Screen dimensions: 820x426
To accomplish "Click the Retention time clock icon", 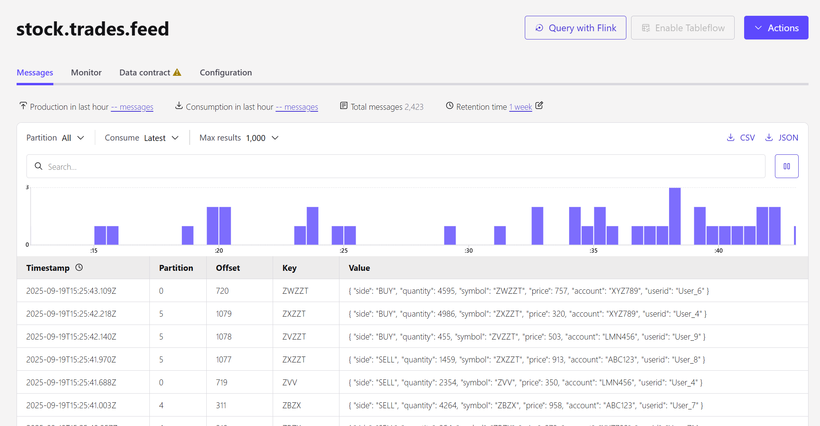I will click(449, 106).
